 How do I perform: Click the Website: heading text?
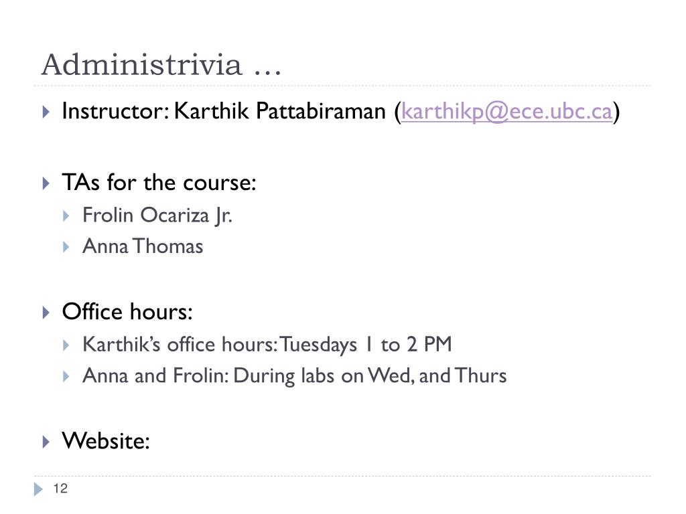(106, 440)
